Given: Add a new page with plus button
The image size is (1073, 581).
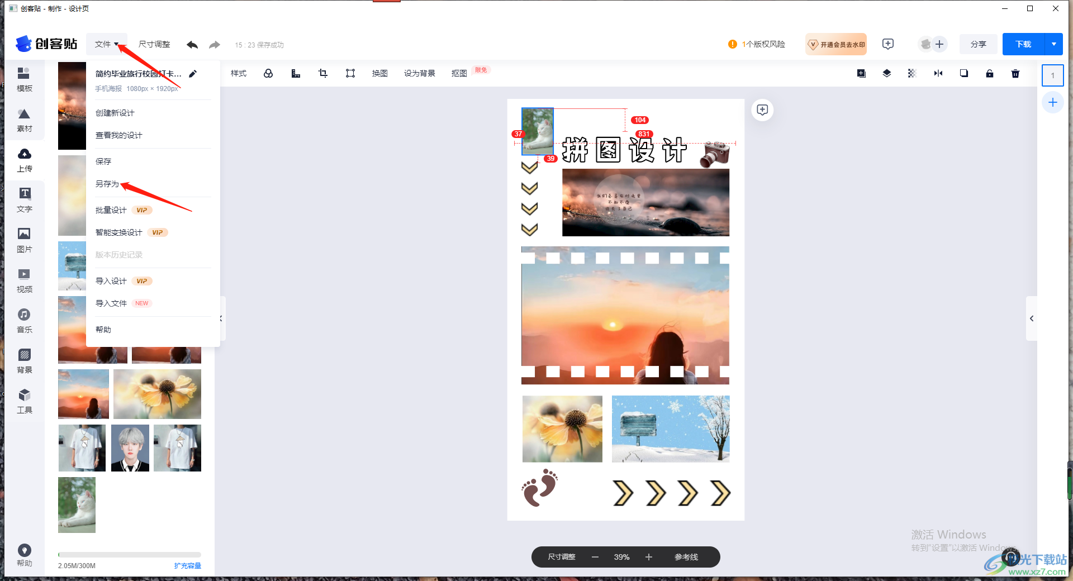Looking at the screenshot, I should (1053, 102).
